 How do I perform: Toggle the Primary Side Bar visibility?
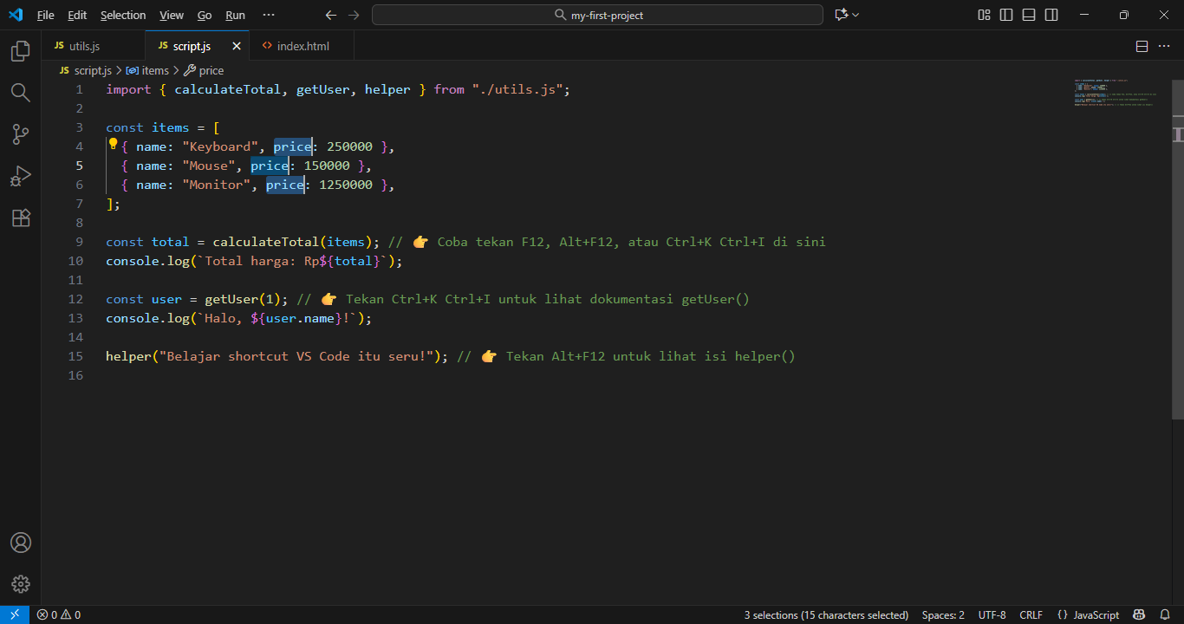point(1005,15)
